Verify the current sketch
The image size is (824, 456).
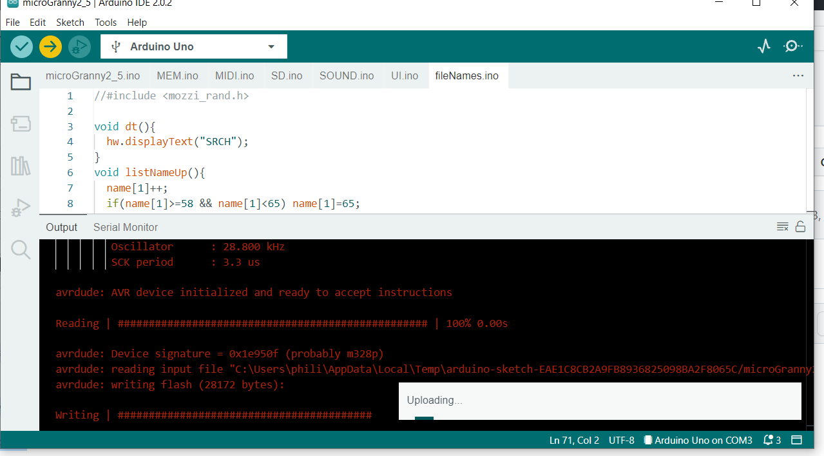point(21,46)
